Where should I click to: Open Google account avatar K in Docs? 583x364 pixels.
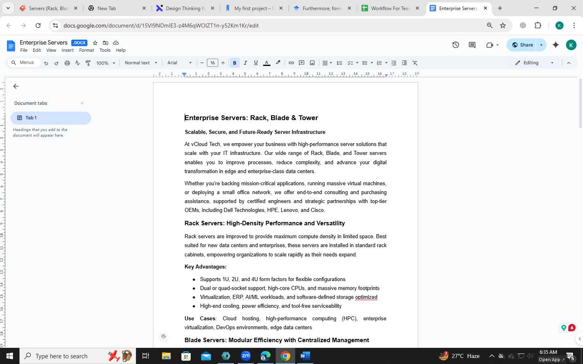[x=571, y=45]
